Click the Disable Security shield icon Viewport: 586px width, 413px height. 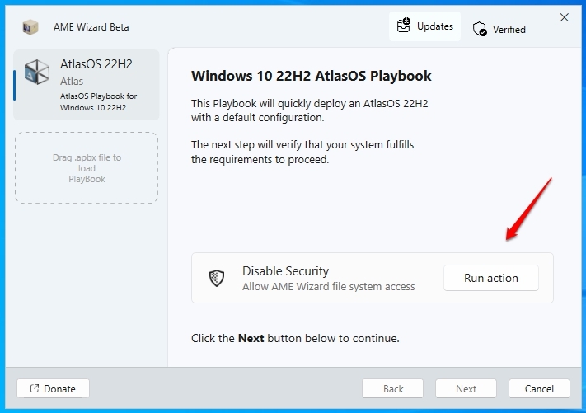217,278
